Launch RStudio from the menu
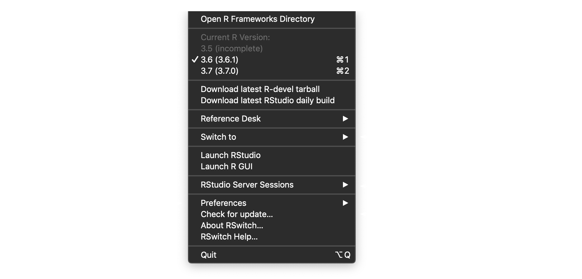 click(x=230, y=155)
